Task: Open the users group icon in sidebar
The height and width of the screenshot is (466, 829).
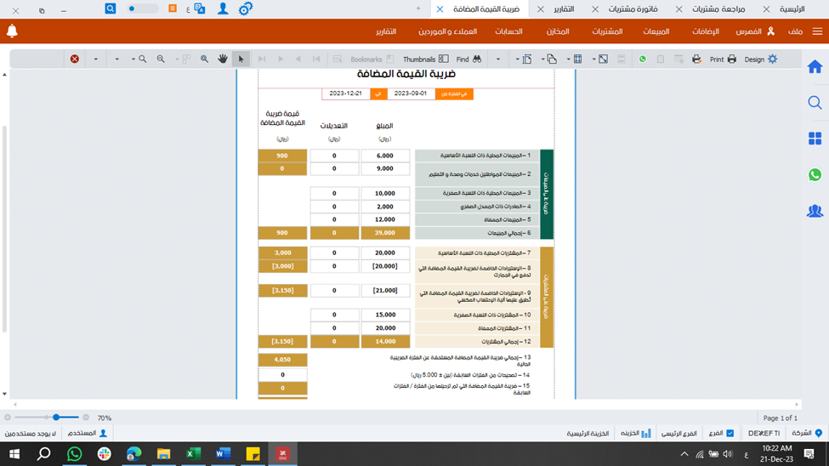Action: (815, 211)
